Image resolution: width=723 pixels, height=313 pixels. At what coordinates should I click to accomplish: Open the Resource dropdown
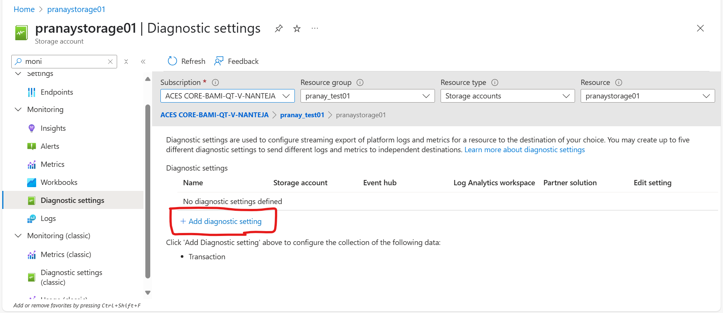coord(648,96)
